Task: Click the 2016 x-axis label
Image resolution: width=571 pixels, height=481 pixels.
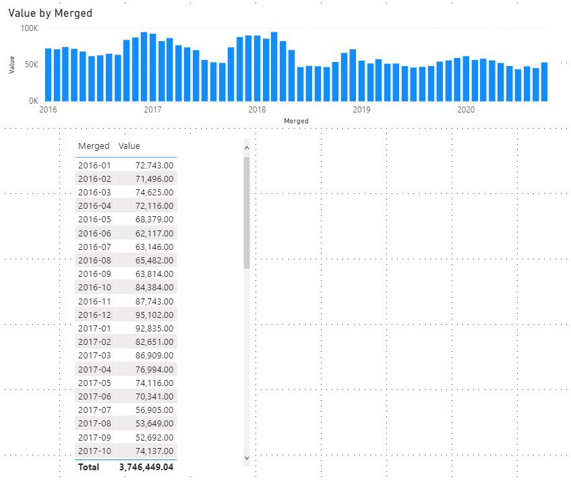Action: click(x=48, y=110)
